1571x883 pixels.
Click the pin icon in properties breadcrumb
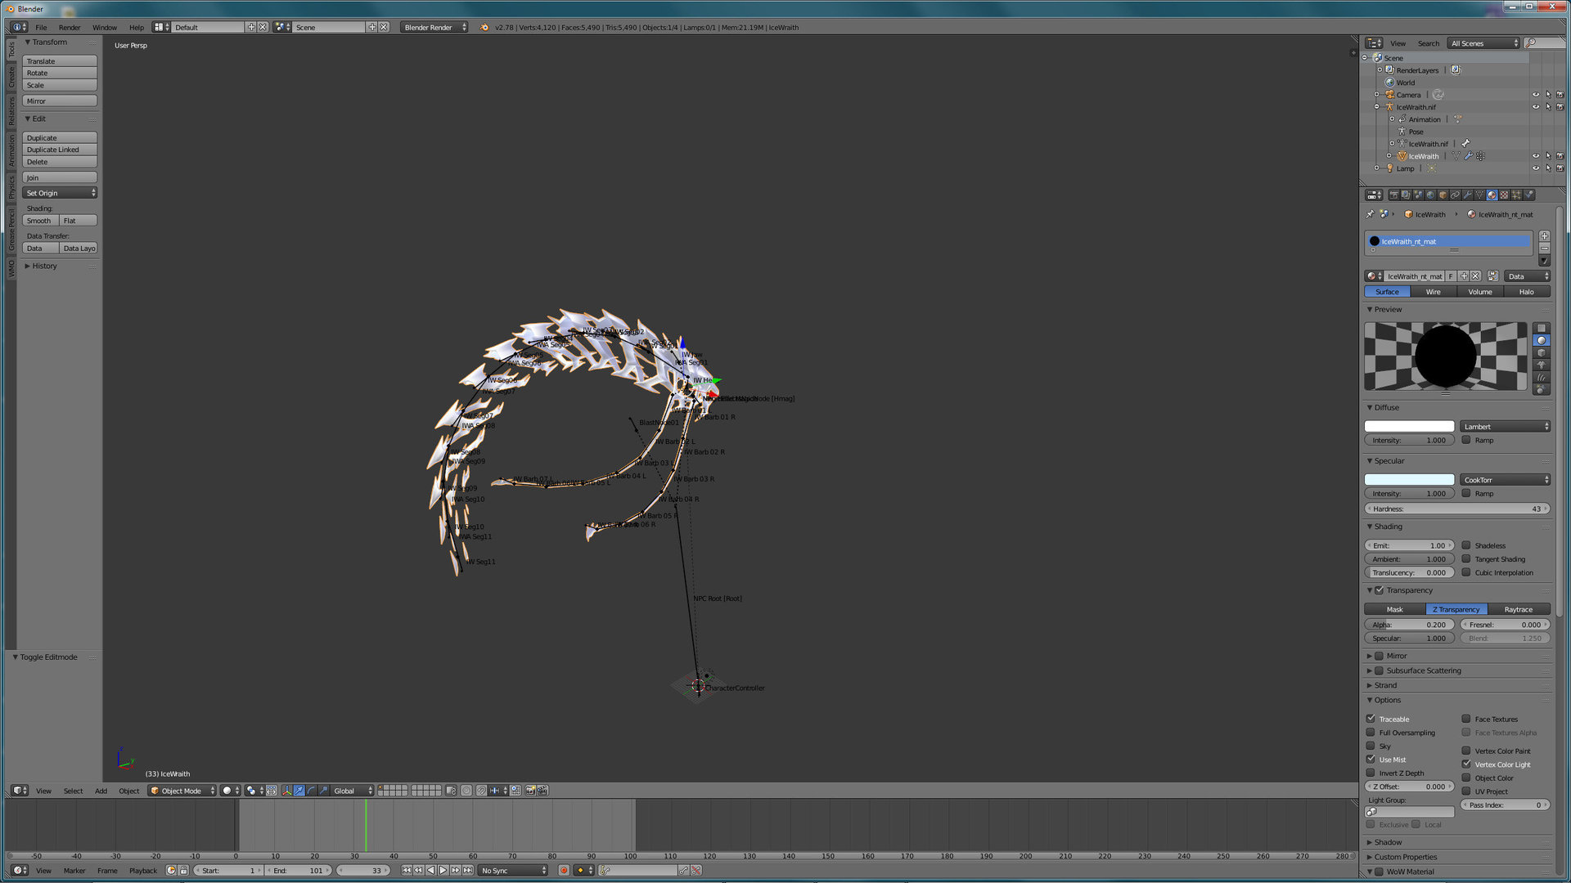1370,214
